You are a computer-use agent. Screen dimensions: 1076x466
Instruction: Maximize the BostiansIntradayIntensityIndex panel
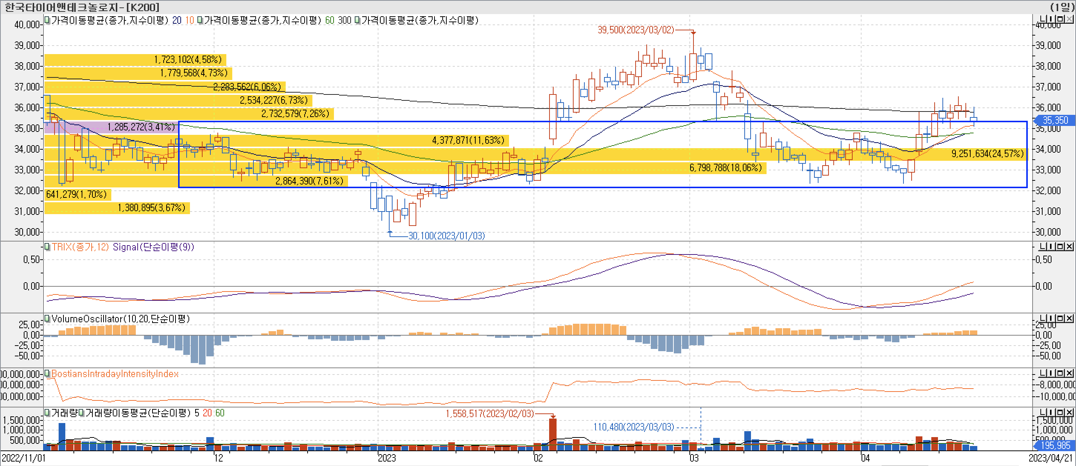point(1059,373)
